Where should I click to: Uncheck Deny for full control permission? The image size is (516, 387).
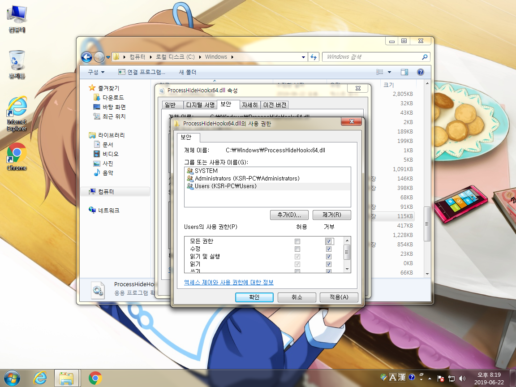click(x=328, y=241)
